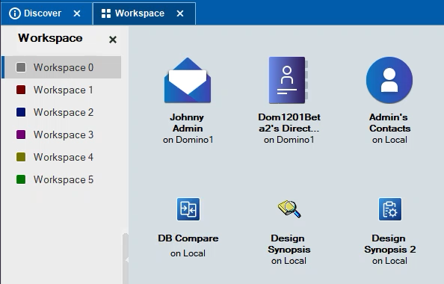This screenshot has width=444, height=284.
Task: Open the Design Synopsis magnifier icon
Action: (289, 209)
